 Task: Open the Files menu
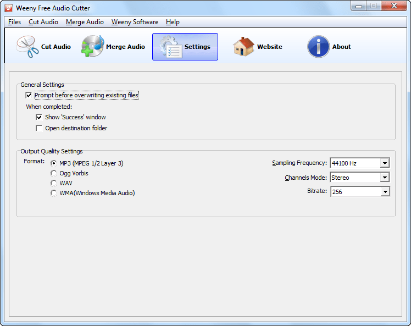(14, 22)
